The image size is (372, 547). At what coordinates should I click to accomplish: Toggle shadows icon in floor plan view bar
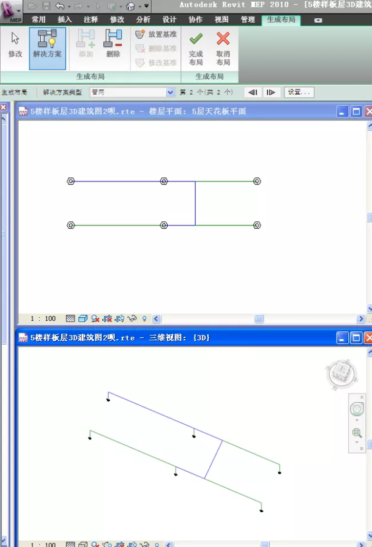(95, 318)
